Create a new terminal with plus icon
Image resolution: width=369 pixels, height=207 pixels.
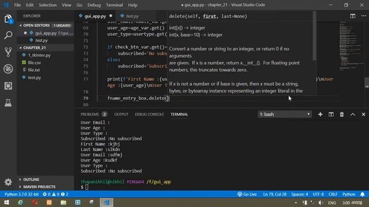(x=320, y=114)
